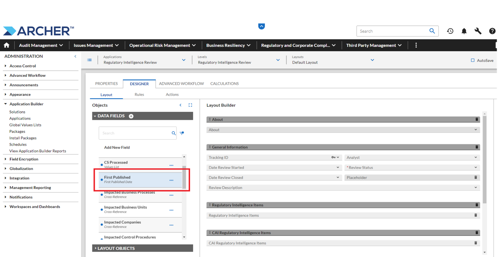Viewport: 502px width, 257px height.
Task: Expand the Objects panel to full screen
Action: coord(190,105)
